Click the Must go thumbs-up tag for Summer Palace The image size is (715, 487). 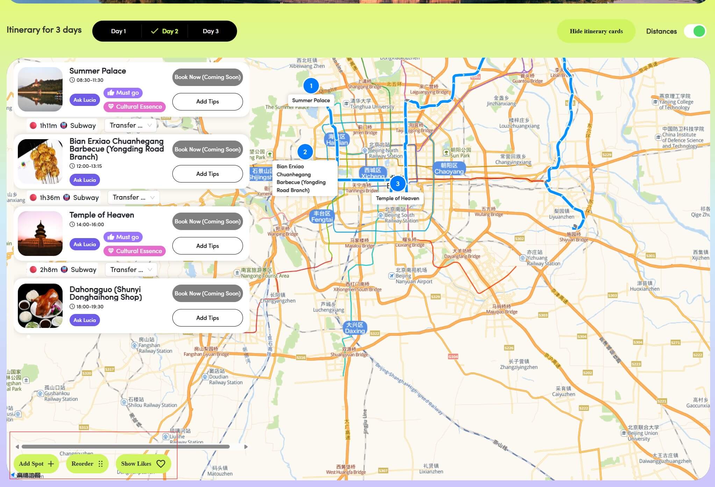coord(123,93)
